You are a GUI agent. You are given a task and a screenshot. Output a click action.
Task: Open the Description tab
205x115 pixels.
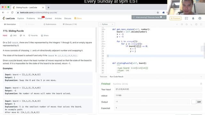coord(10,24)
